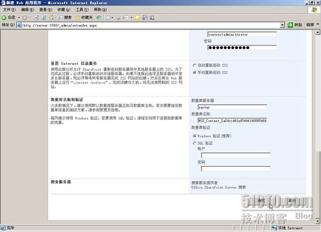Open the Tools (工具) menu
The image size is (321, 232).
coord(82,10)
